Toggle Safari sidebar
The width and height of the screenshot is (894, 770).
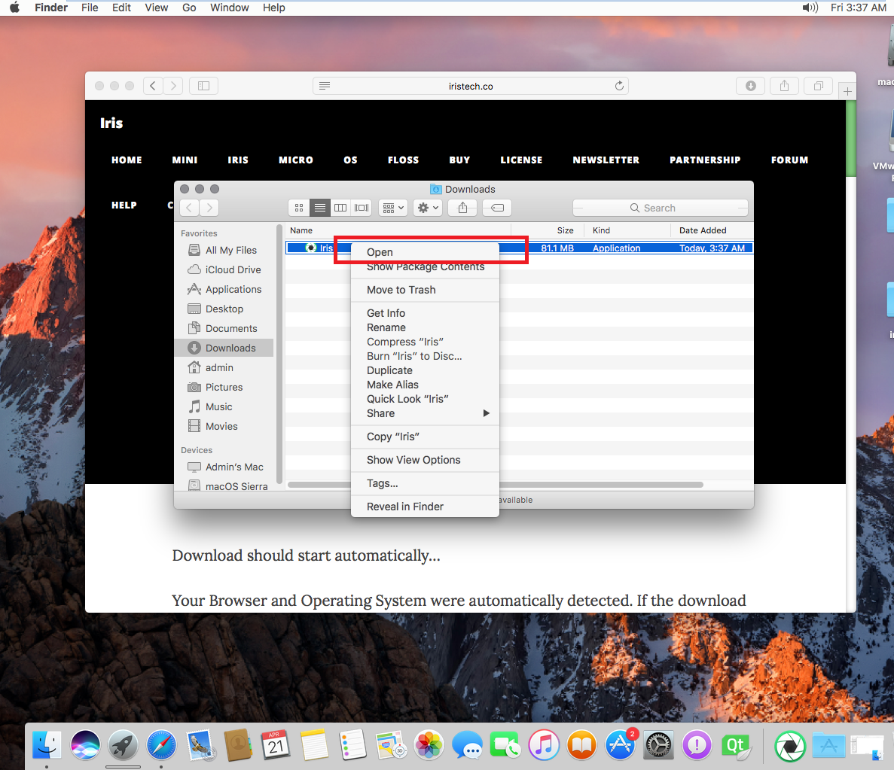[203, 86]
